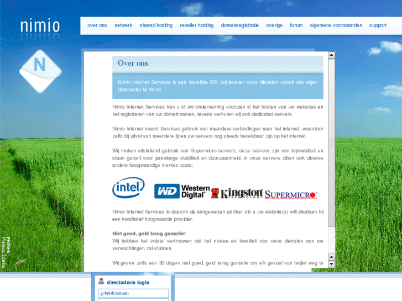
Task: Open the 'support' menu link
Action: 378,25
